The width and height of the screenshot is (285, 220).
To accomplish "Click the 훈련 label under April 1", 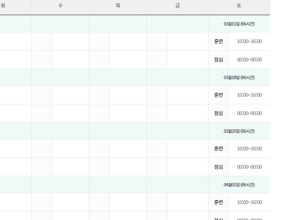I will (218, 202).
